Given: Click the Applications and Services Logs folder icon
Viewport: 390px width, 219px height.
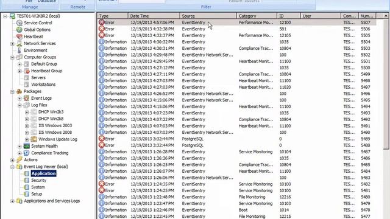Looking at the screenshot, I should pyautogui.click(x=19, y=201).
